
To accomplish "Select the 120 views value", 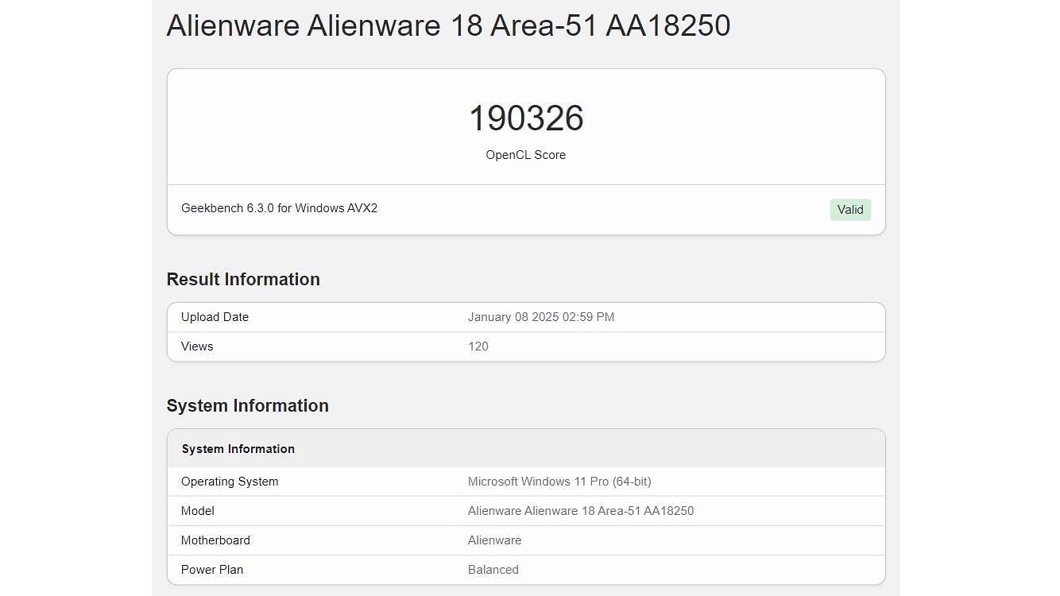I will pos(478,346).
